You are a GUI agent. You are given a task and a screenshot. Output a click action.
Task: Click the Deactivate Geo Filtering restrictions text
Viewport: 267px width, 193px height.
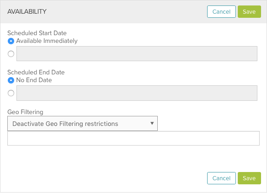coord(65,124)
